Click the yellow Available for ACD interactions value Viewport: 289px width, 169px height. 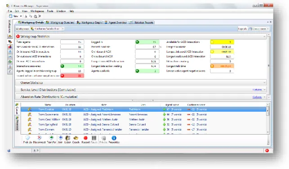click(x=222, y=42)
